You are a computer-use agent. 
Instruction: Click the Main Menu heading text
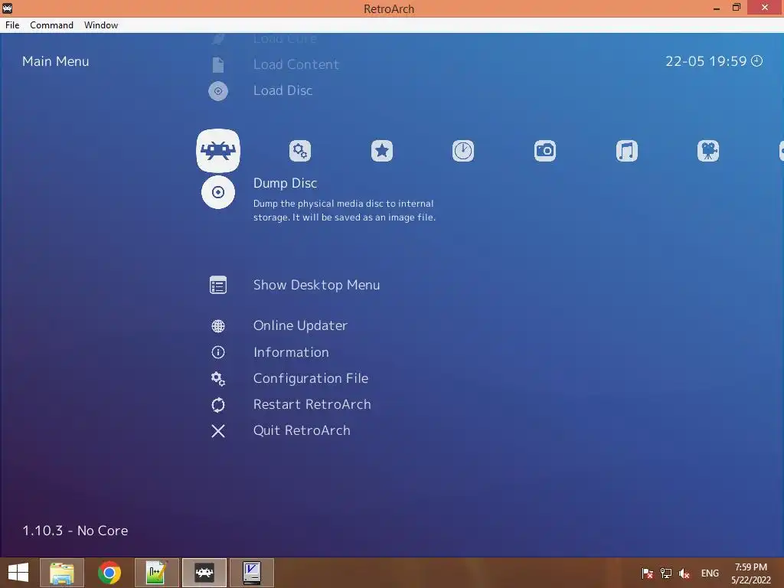pos(55,61)
